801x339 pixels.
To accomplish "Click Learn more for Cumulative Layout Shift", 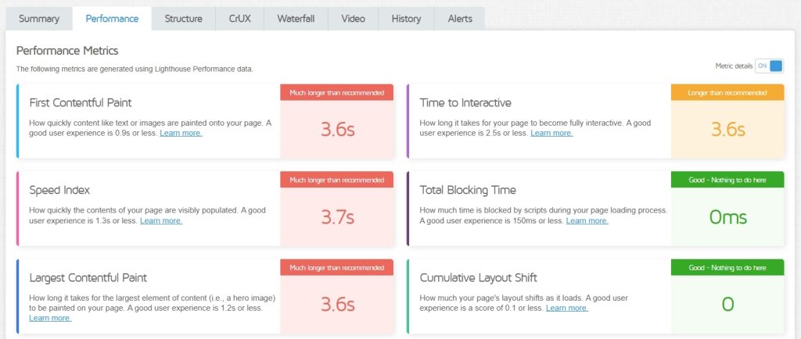I will point(567,309).
